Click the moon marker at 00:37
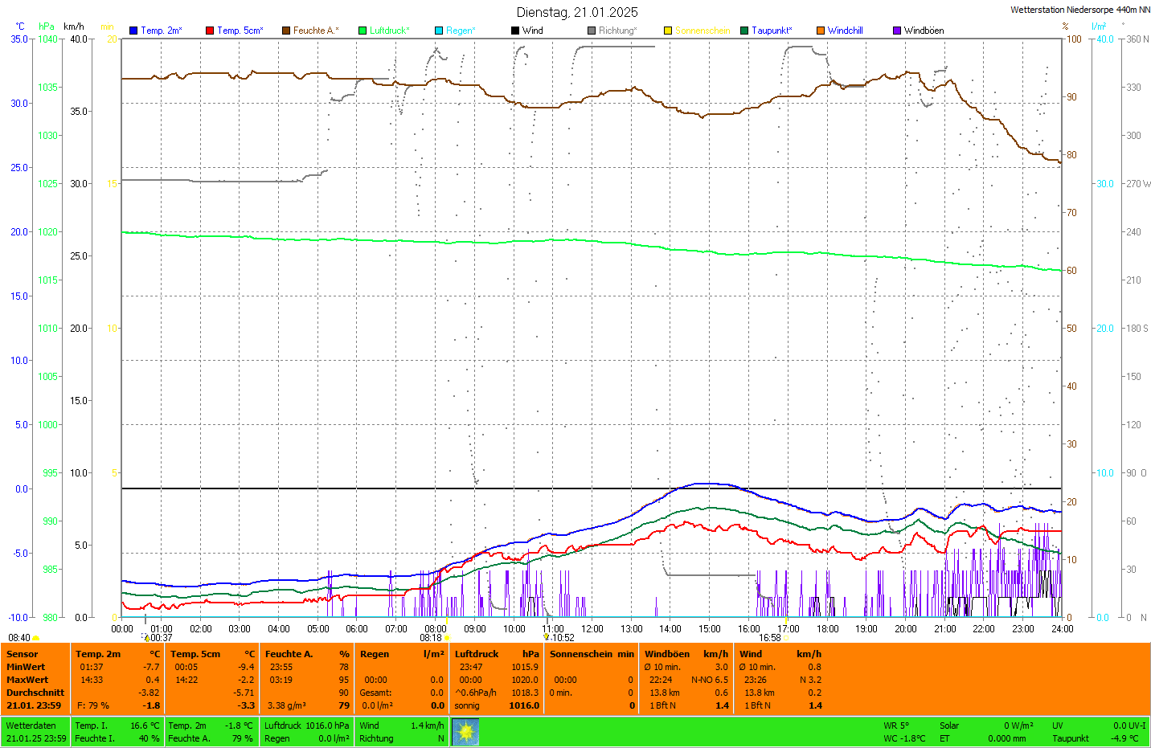Screen dimensions: 1151x748 [146, 637]
